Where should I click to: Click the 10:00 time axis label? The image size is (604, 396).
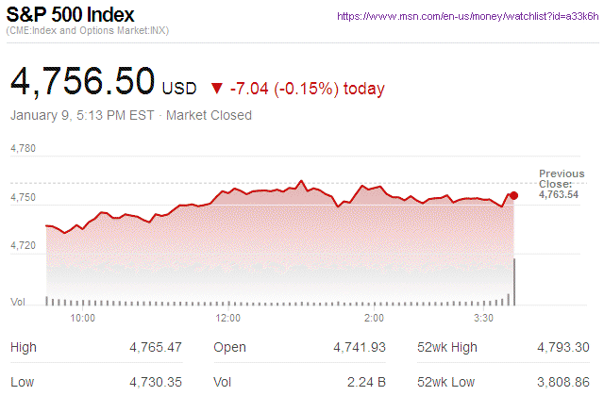(83, 318)
